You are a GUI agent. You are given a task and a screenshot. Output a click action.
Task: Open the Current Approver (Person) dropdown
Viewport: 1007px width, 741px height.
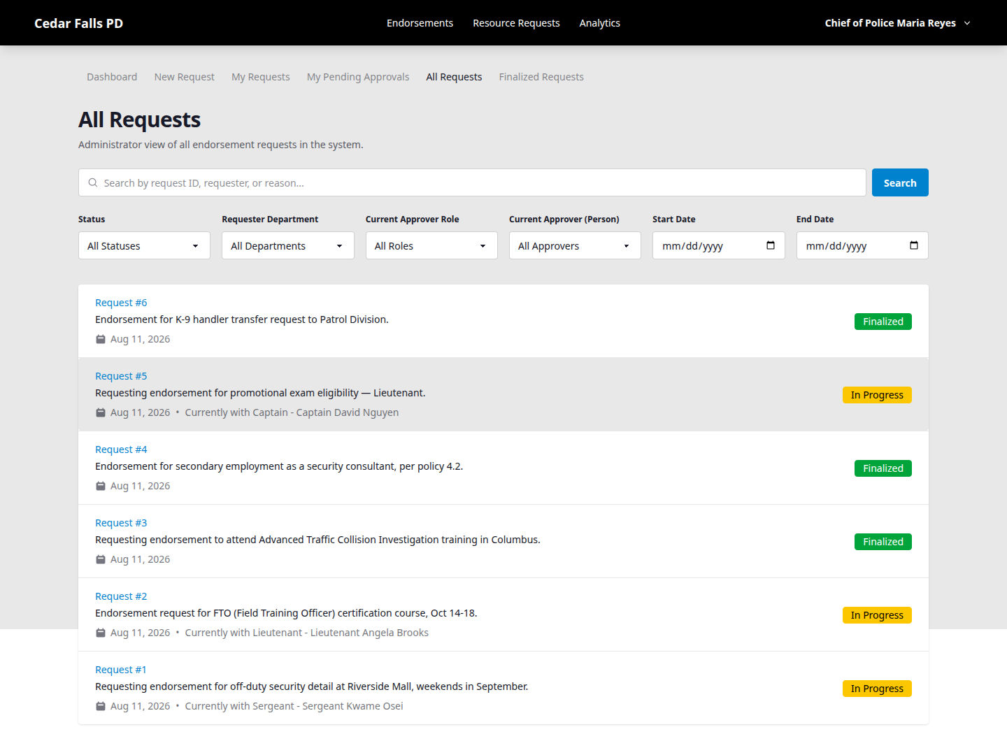(x=575, y=245)
